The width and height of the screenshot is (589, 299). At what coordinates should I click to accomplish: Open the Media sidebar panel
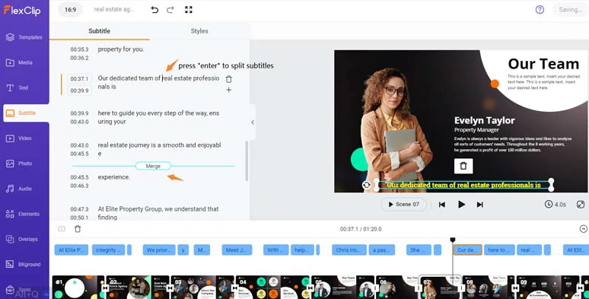(x=19, y=62)
